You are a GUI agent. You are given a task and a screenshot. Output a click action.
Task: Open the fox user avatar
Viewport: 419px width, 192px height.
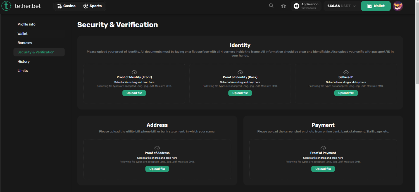pyautogui.click(x=398, y=6)
